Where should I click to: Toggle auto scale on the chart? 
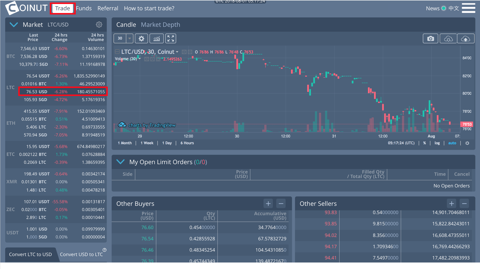point(452,143)
